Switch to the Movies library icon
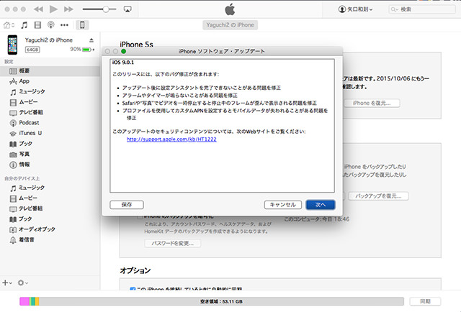Screen dimensions: 461x312 tap(37, 25)
